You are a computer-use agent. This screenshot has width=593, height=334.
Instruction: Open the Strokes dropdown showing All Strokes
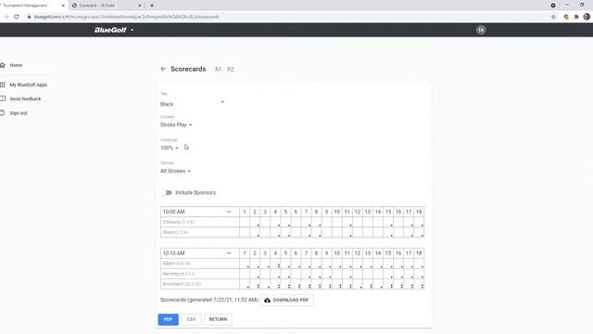[175, 171]
